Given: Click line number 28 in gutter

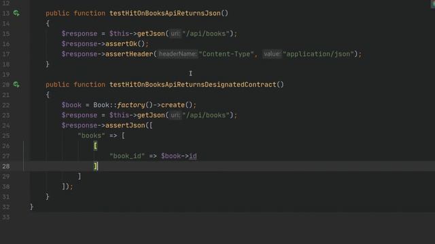Looking at the screenshot, I should [x=6, y=166].
